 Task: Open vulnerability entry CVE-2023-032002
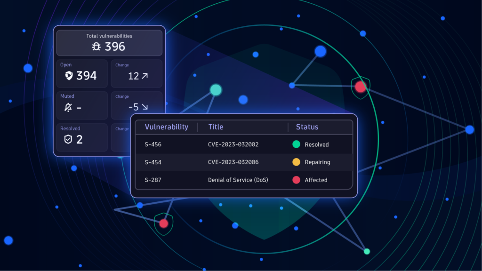(x=233, y=144)
